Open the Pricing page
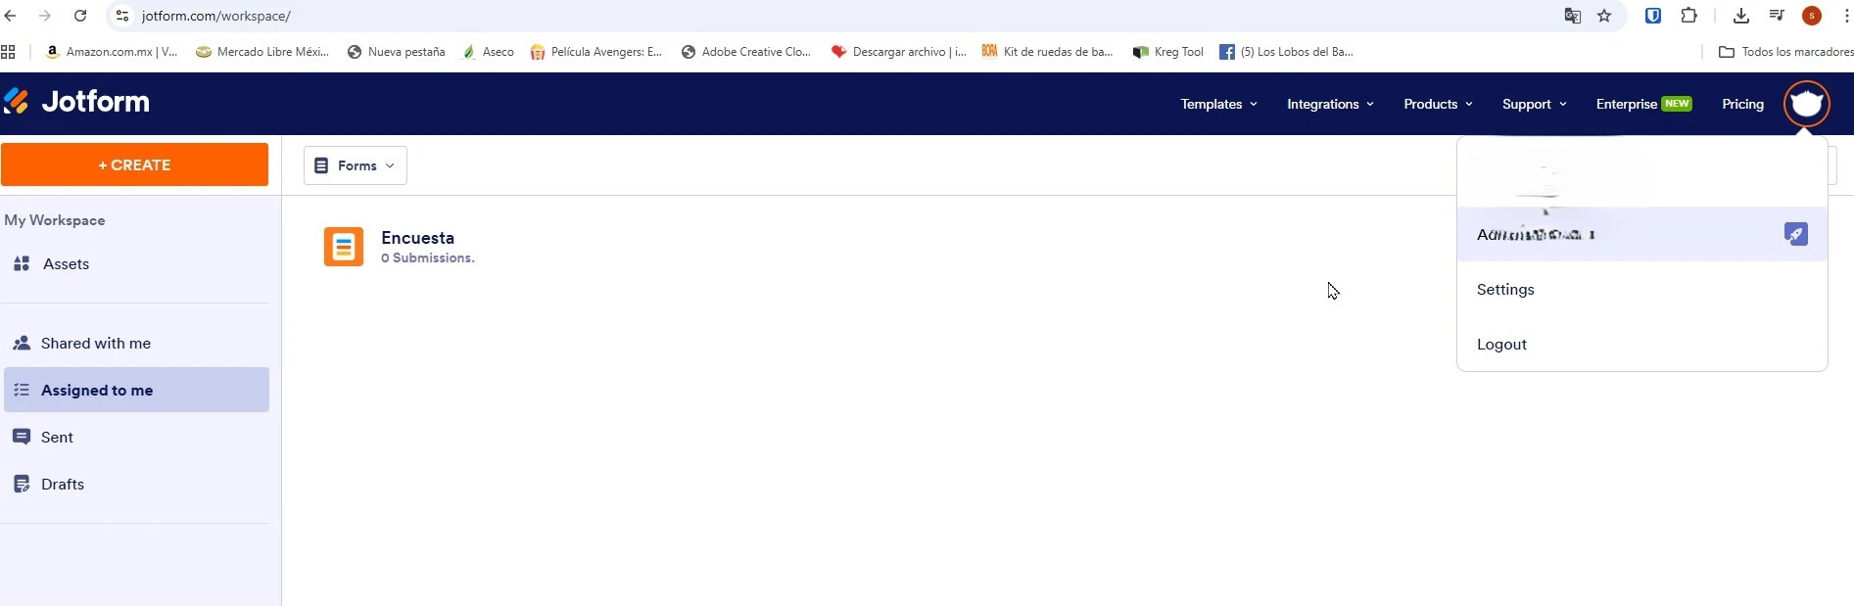 click(1742, 104)
